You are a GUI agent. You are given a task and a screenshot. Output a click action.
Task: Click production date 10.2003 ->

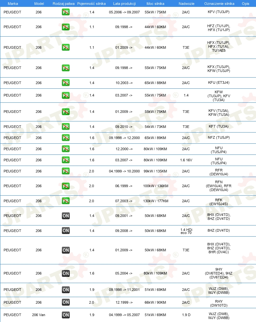tap(124, 83)
